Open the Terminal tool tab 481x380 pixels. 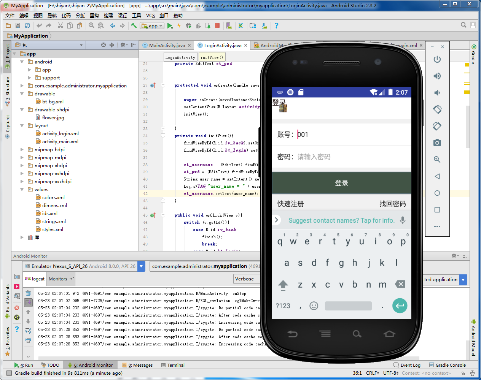173,365
